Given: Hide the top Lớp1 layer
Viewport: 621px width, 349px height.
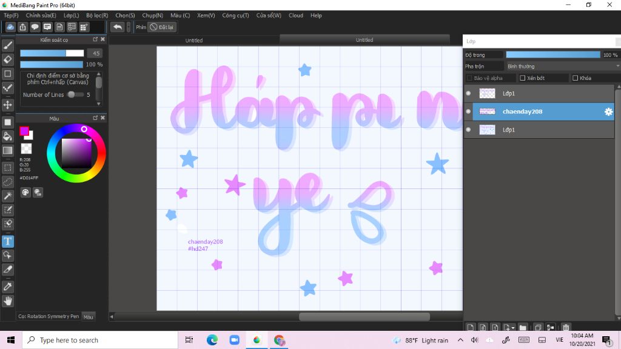Looking at the screenshot, I should [x=469, y=93].
